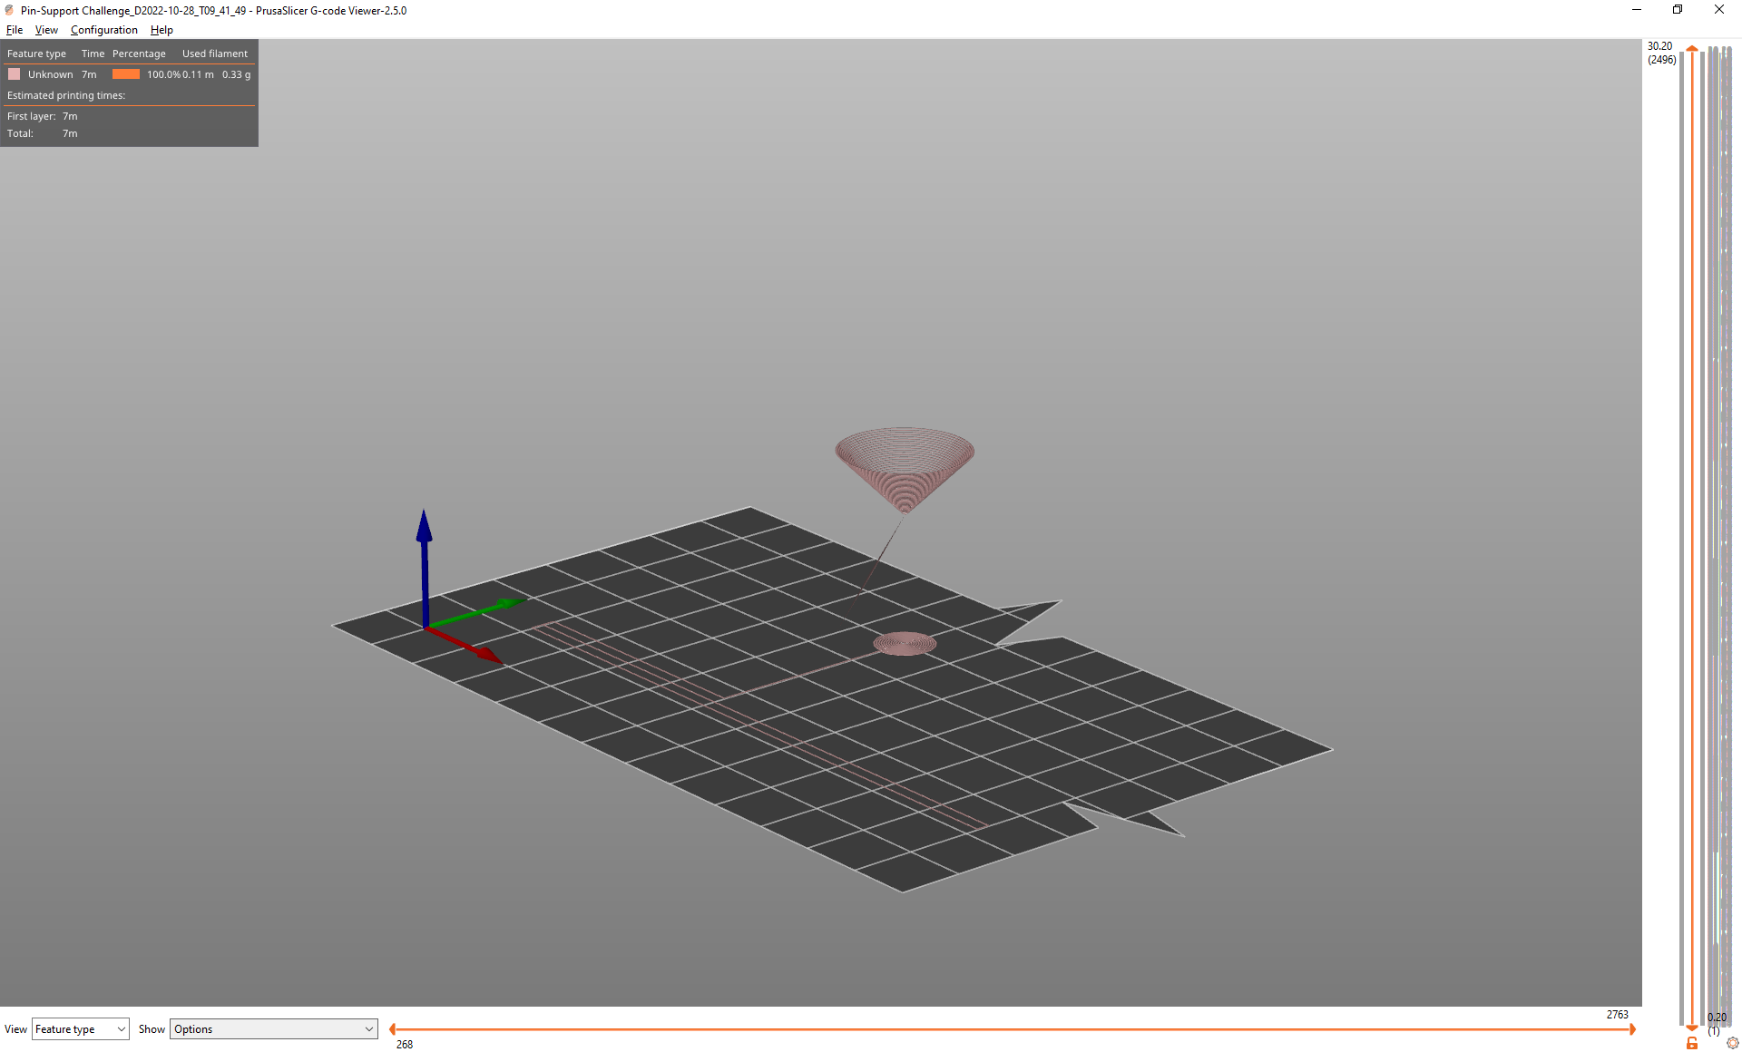Image resolution: width=1742 pixels, height=1052 pixels.
Task: Open the settings gear icon in bottom-right corner
Action: click(1734, 1043)
